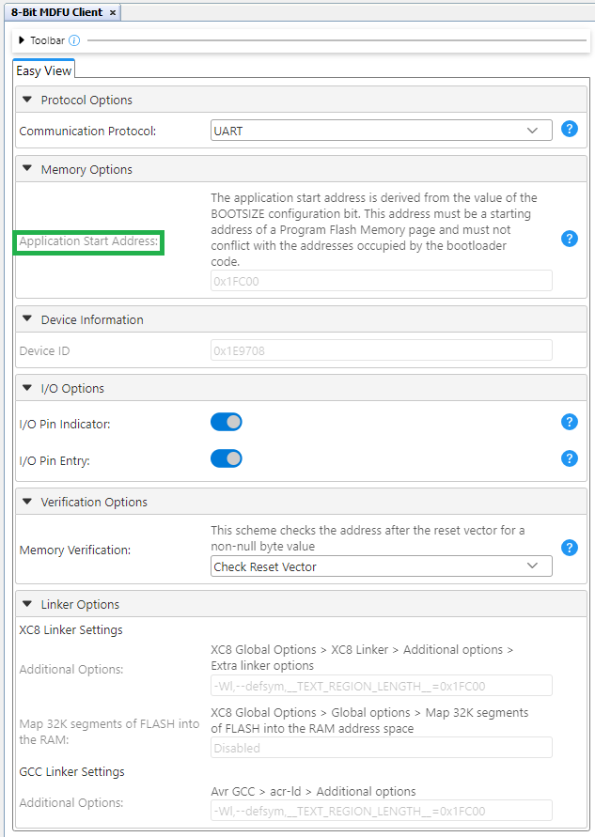Viewport: 595px width, 837px height.
Task: Collapse the Memory Options section
Action: pyautogui.click(x=27, y=170)
